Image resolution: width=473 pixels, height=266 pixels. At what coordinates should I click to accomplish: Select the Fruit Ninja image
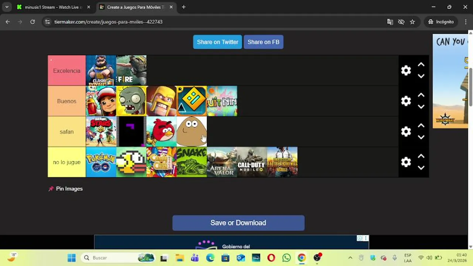click(222, 101)
